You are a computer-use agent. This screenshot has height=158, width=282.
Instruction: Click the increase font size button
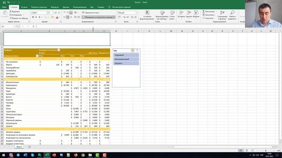coord(56,13)
